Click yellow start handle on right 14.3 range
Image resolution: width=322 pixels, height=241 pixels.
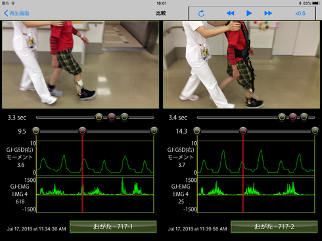(x=197, y=131)
